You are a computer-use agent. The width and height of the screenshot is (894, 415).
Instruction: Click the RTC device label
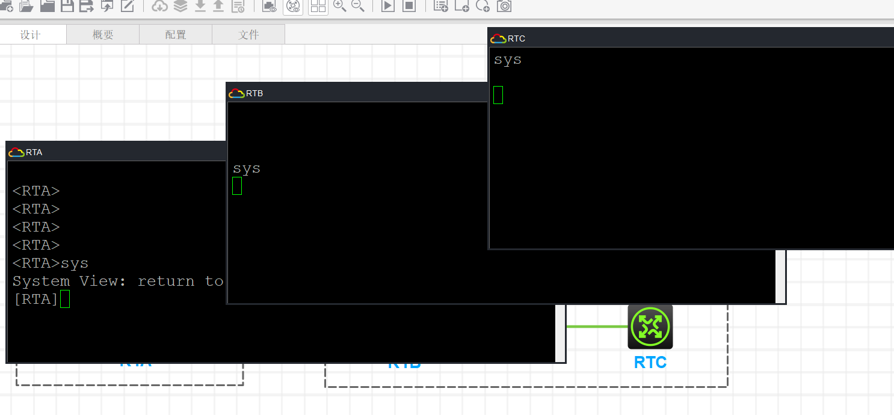650,363
